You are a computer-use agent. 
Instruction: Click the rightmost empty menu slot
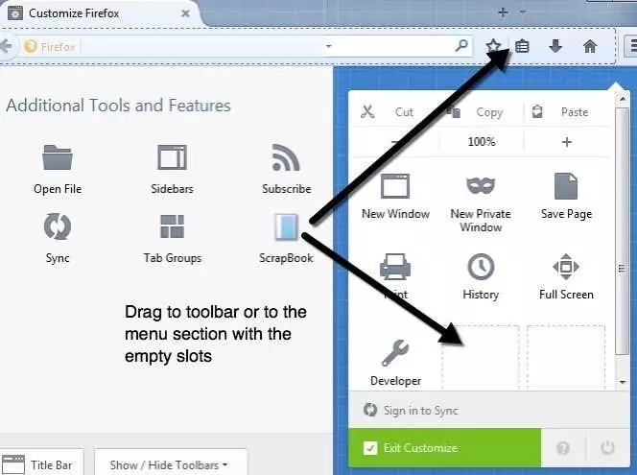566,358
